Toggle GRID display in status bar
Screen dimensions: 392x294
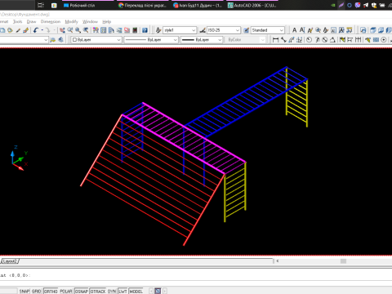[36, 292]
